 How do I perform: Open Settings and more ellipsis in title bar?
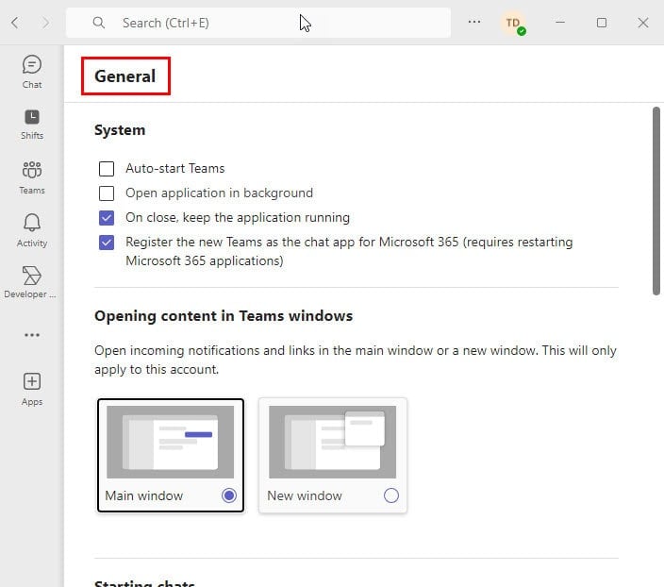[x=473, y=22]
